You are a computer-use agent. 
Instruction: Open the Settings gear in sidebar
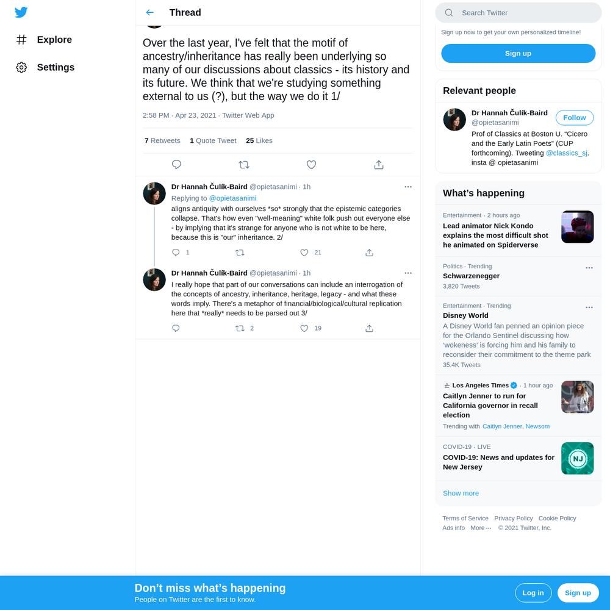coord(21,67)
